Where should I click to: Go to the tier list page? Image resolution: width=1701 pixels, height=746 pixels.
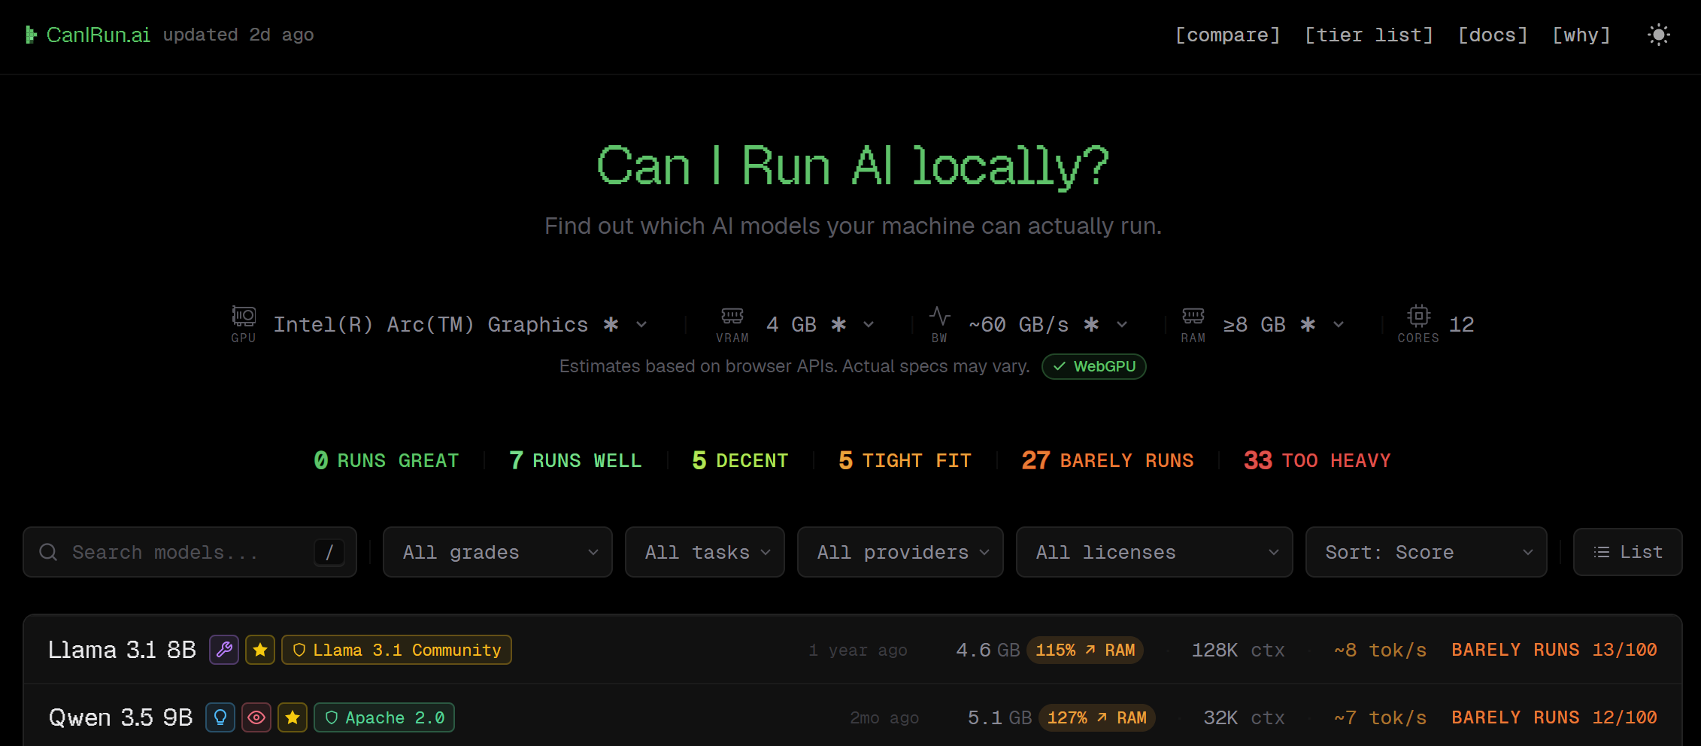pos(1369,35)
